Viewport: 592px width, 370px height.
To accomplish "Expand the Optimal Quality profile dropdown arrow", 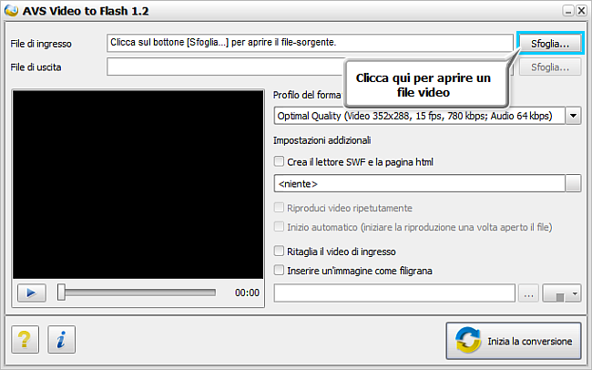I will [573, 116].
